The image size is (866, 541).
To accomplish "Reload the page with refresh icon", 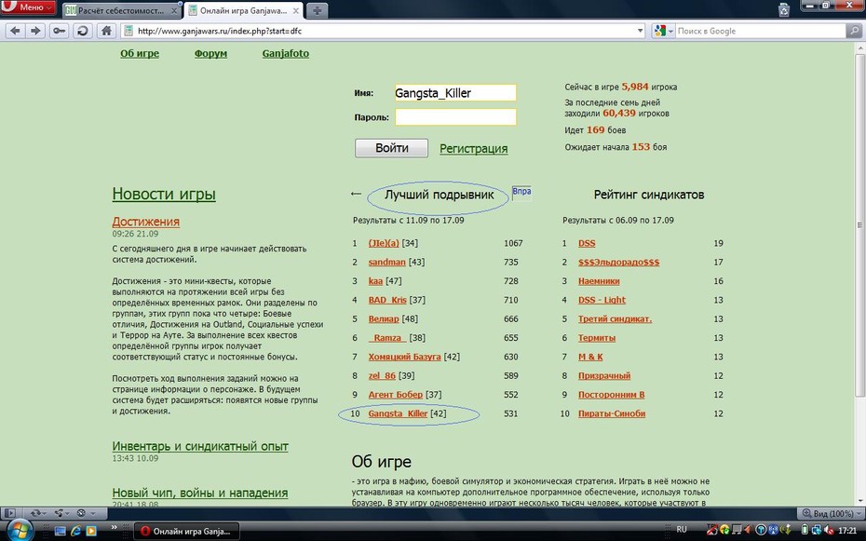I will [x=82, y=31].
